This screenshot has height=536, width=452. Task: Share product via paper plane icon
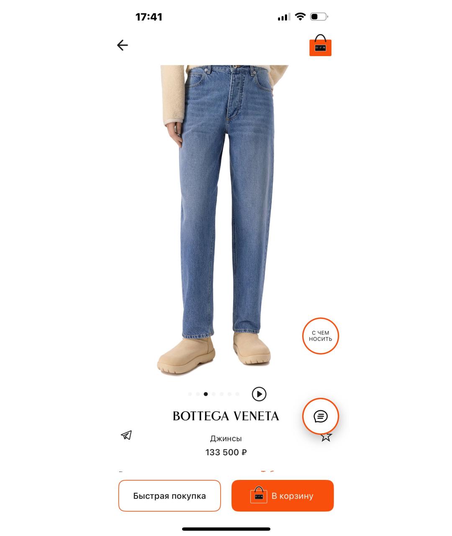(126, 435)
